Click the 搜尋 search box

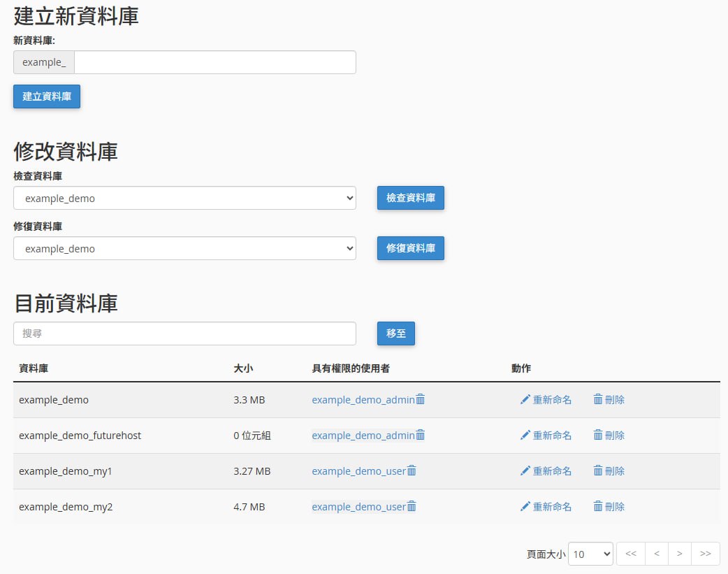click(184, 333)
